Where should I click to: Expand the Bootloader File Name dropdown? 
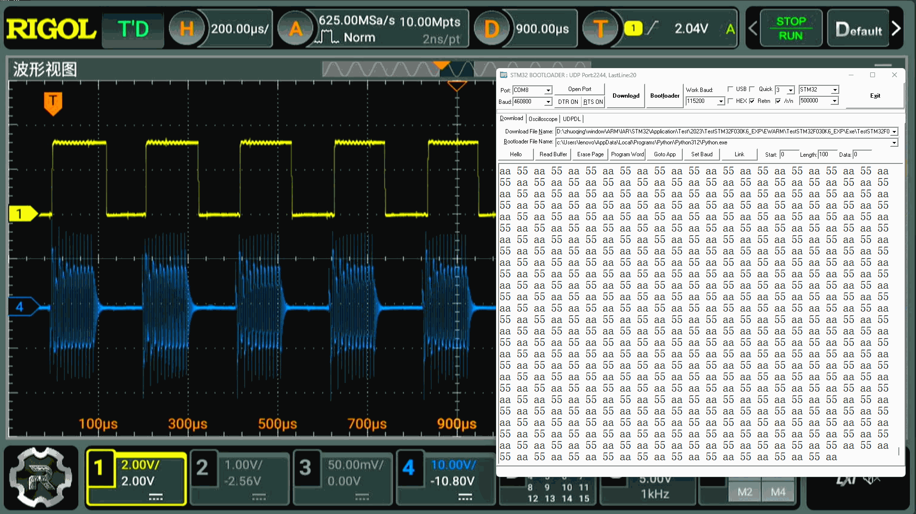(895, 142)
